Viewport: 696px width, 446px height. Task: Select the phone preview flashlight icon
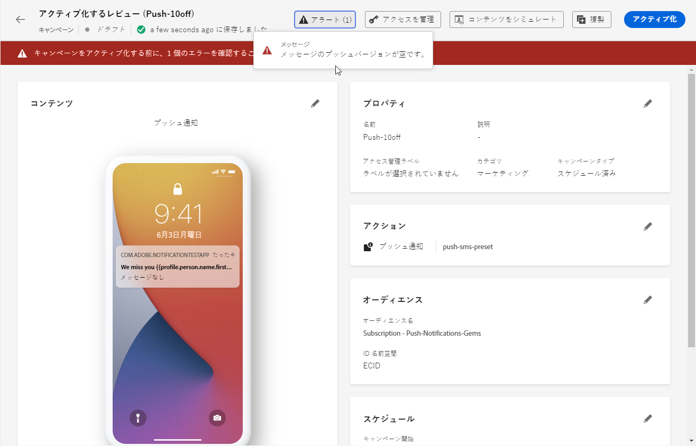pos(138,418)
